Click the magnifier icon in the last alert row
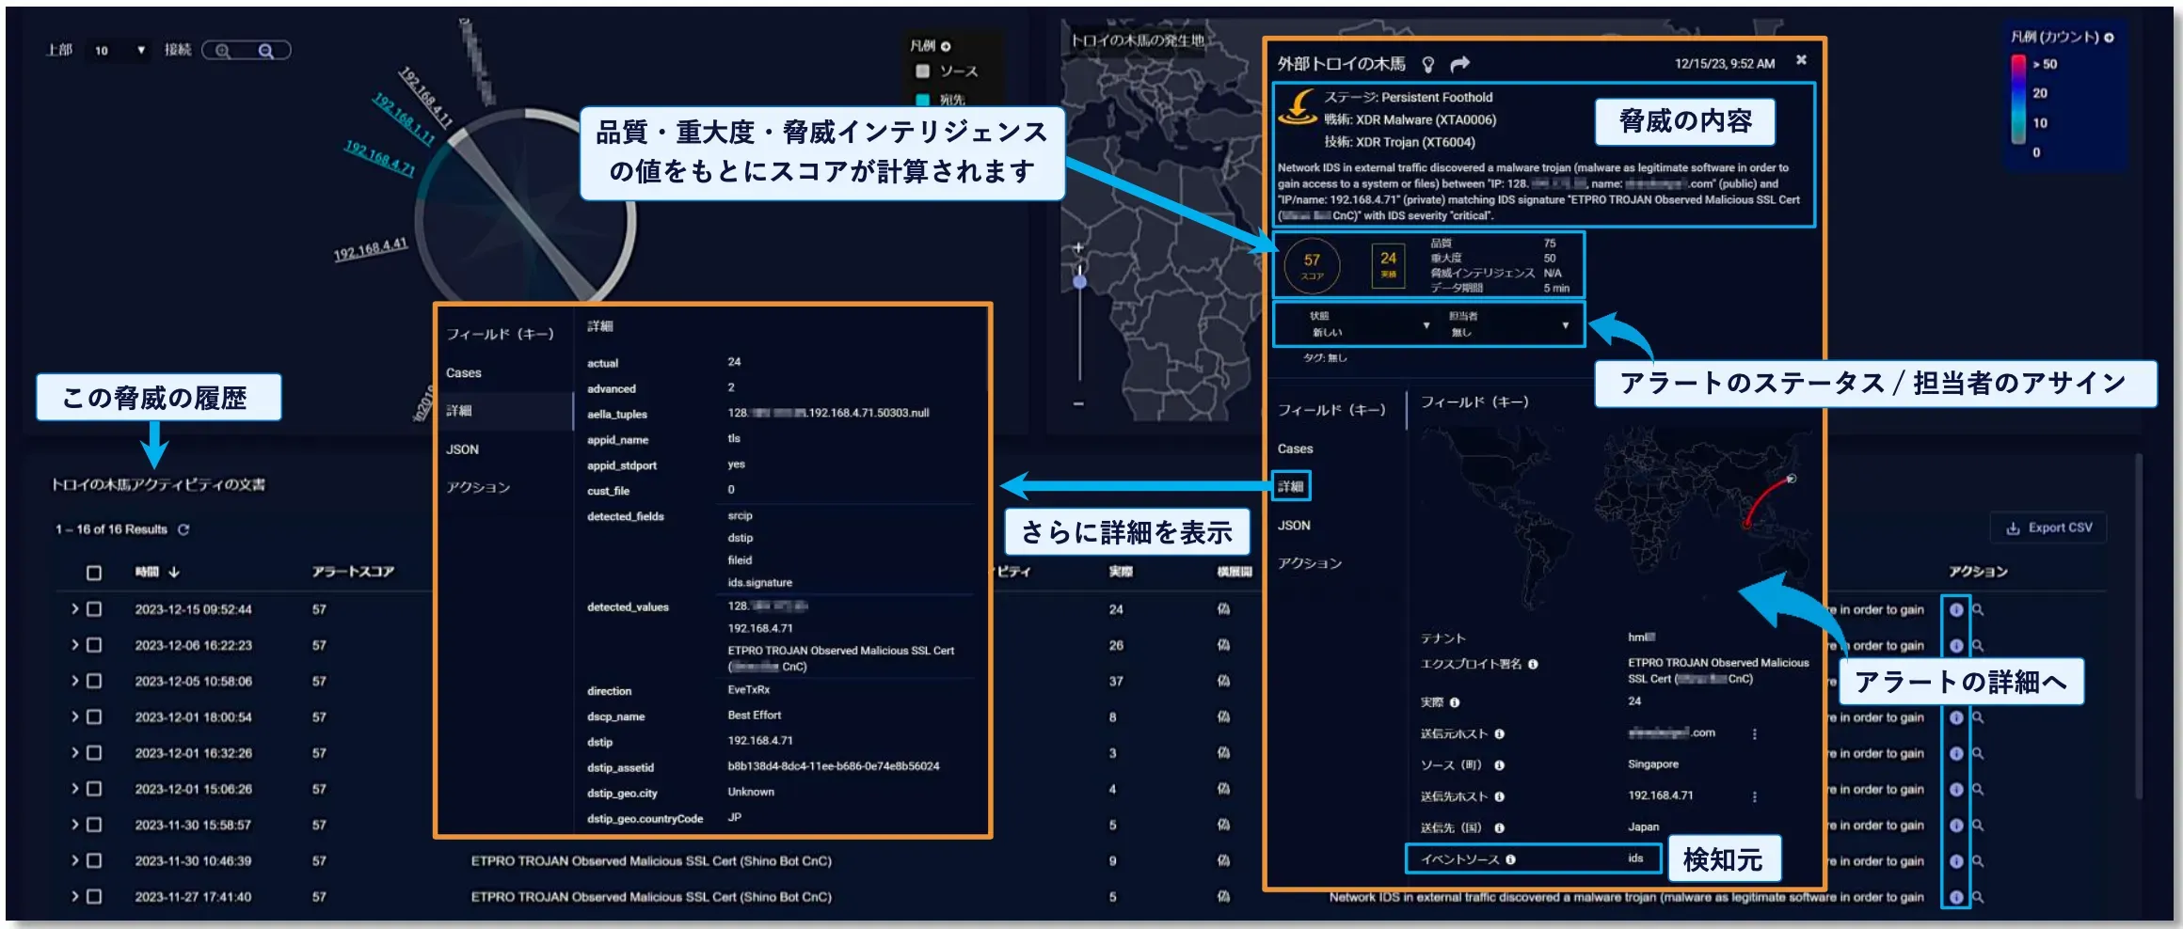 click(1978, 897)
